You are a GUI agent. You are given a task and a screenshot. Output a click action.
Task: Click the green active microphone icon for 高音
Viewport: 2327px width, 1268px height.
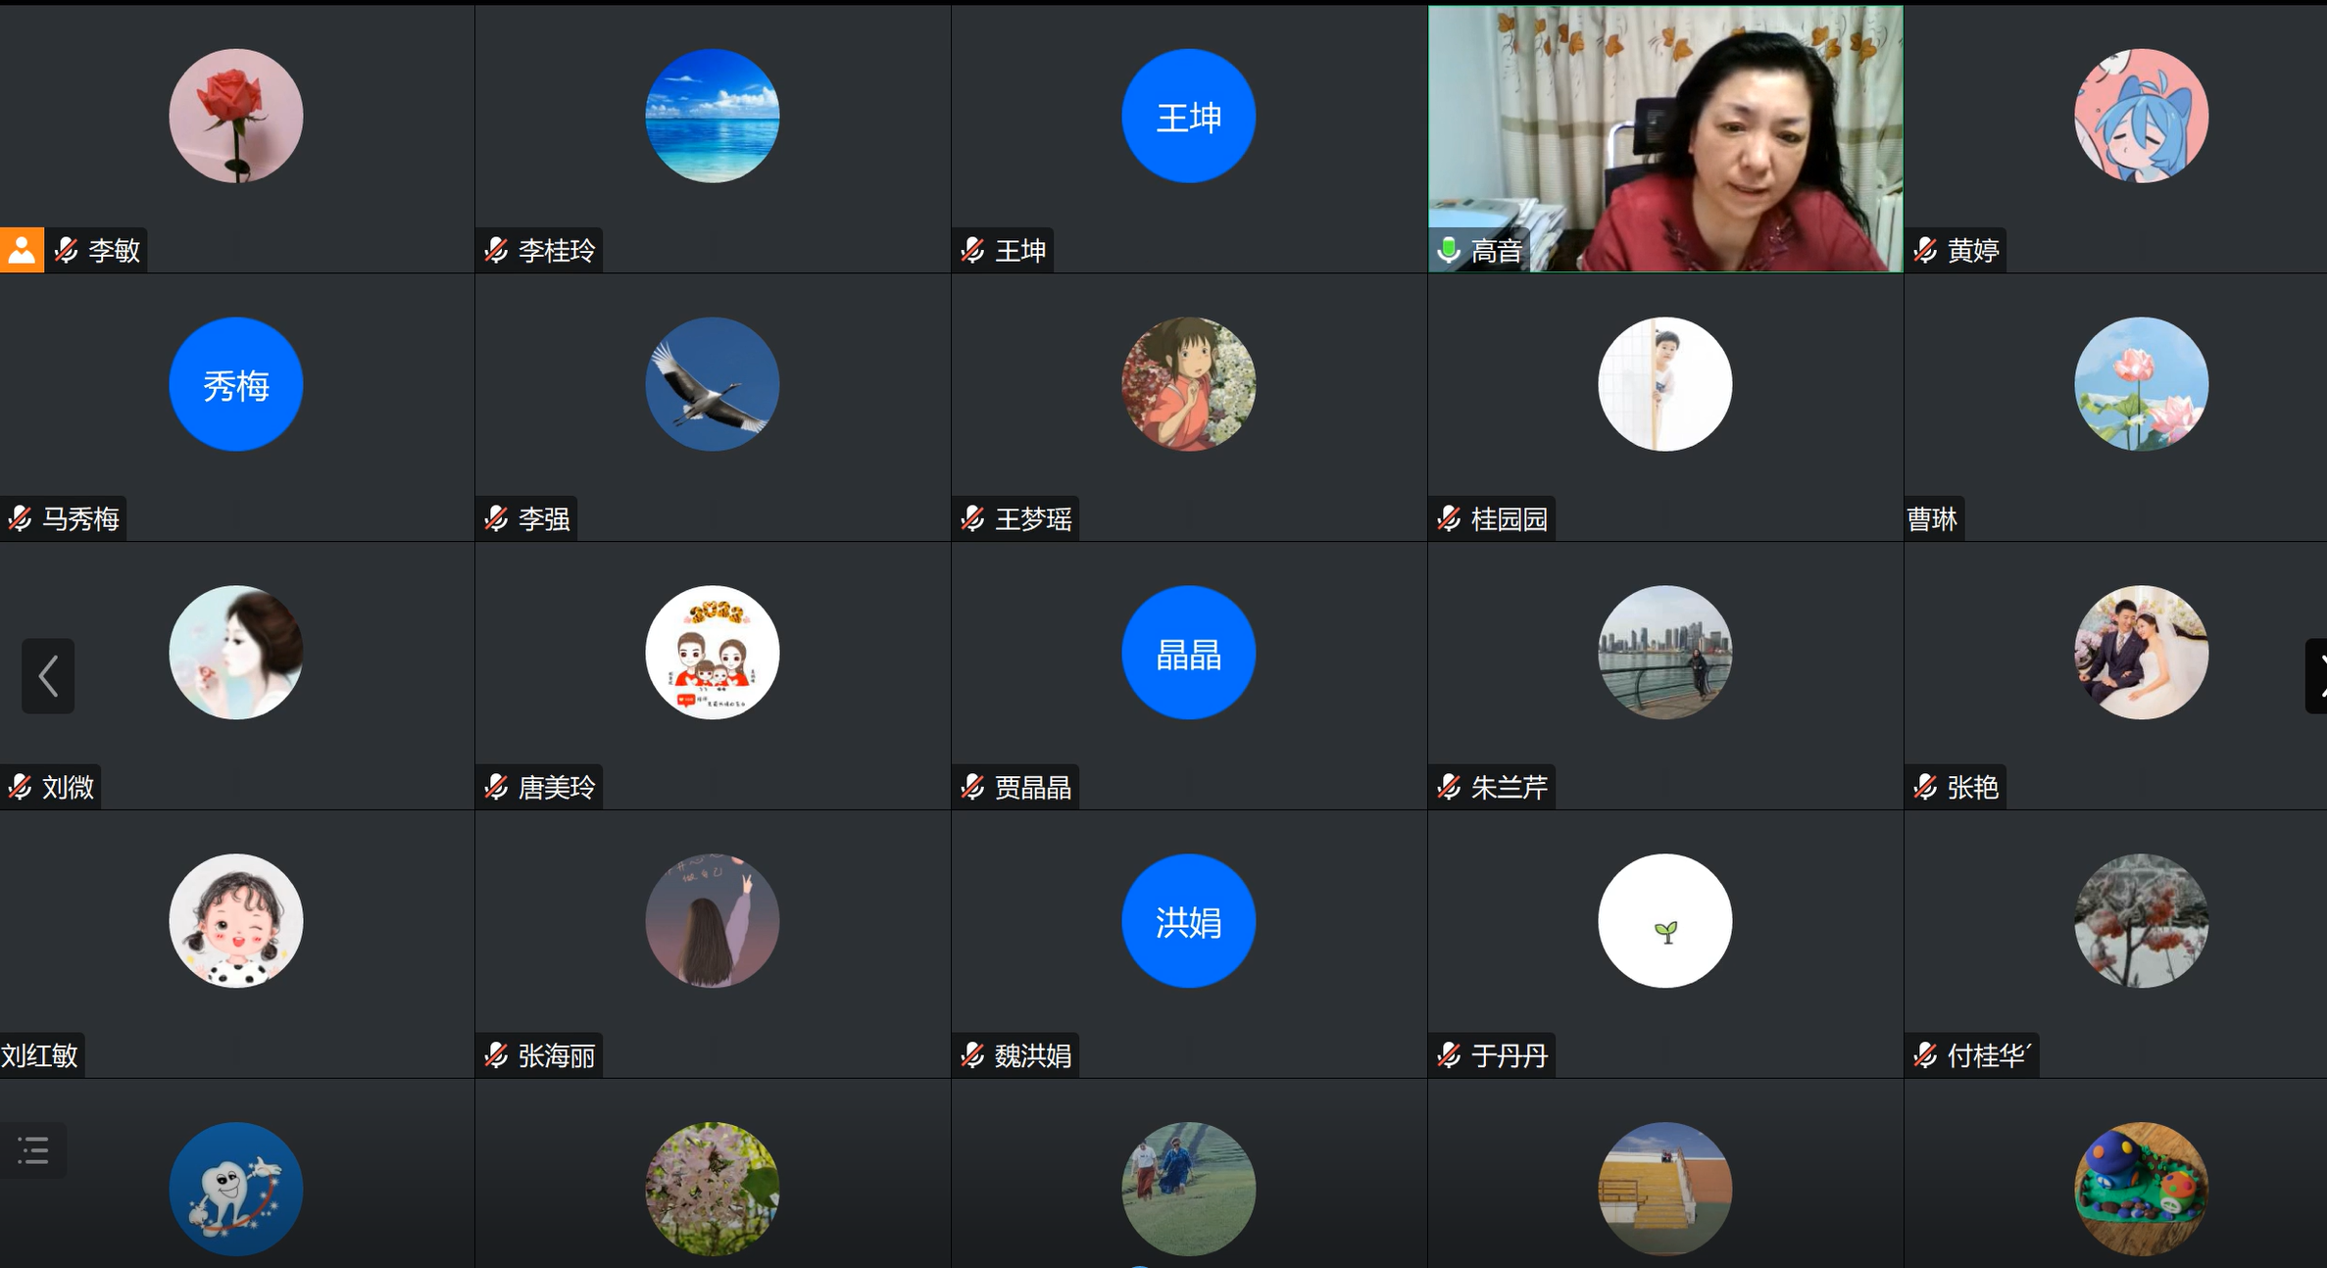click(1448, 251)
